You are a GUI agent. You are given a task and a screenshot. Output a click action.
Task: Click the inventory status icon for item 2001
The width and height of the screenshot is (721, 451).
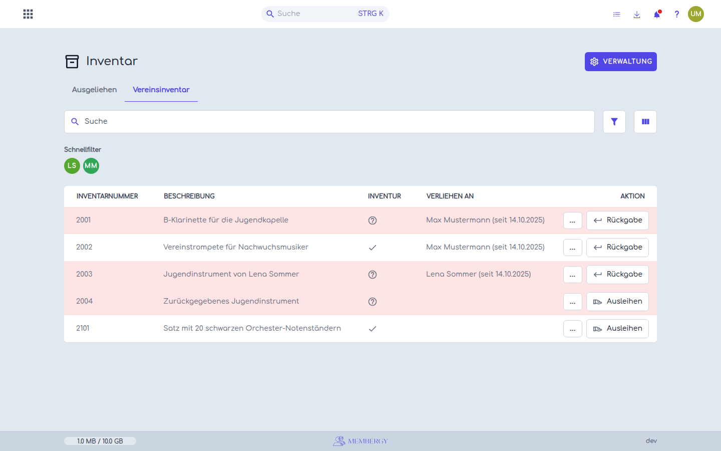(x=373, y=220)
